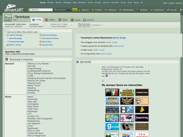Screen dimensions: 183x137
Task: Click the Home menu item
Action: point(43,2)
